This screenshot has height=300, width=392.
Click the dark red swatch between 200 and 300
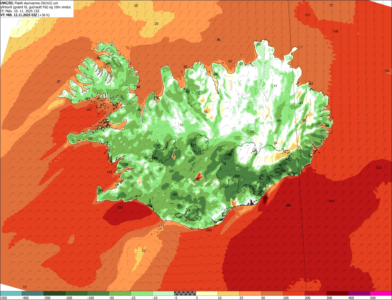316,293
